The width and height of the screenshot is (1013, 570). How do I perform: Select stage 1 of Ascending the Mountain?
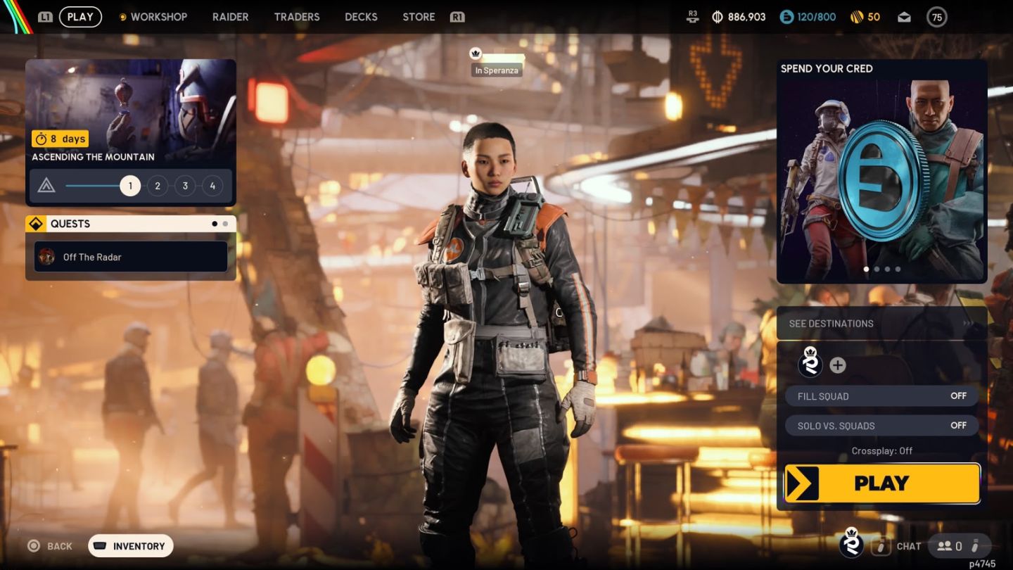point(130,186)
